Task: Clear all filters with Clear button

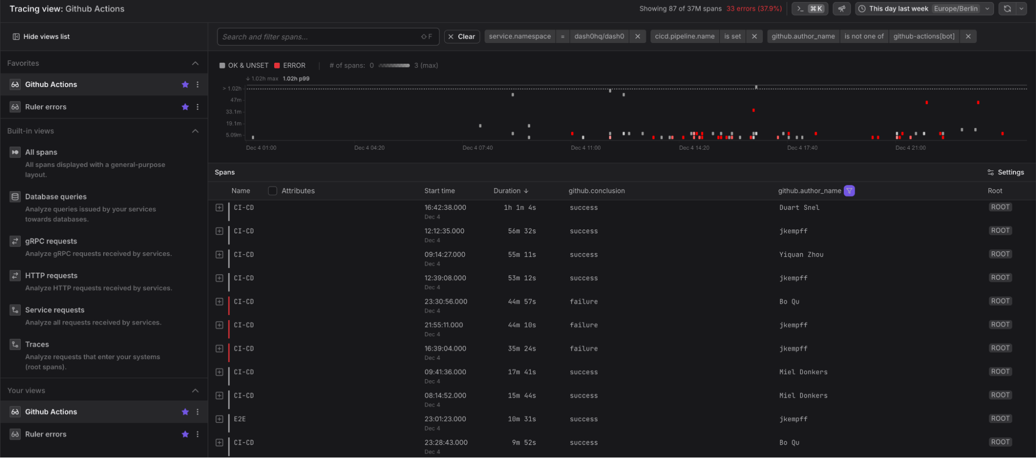Action: click(461, 36)
